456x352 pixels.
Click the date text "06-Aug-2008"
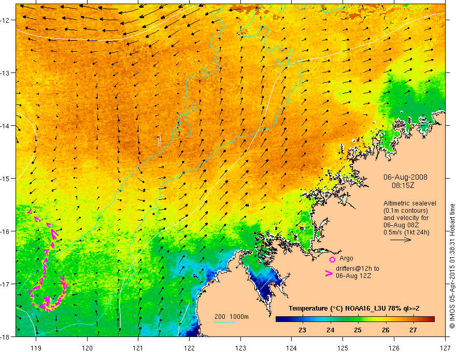[405, 177]
